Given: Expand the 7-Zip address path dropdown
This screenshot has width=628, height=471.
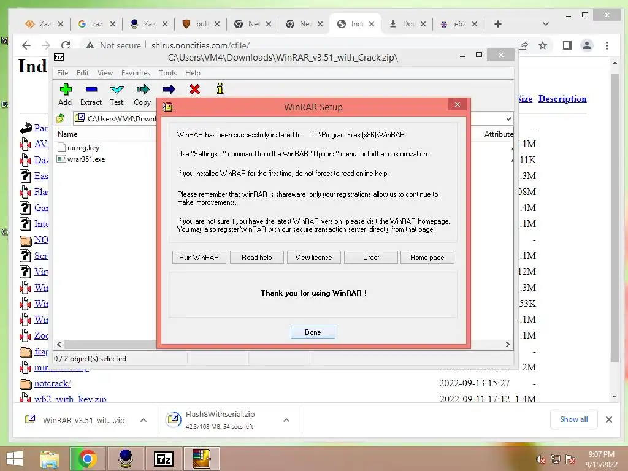Looking at the screenshot, I should [x=508, y=118].
